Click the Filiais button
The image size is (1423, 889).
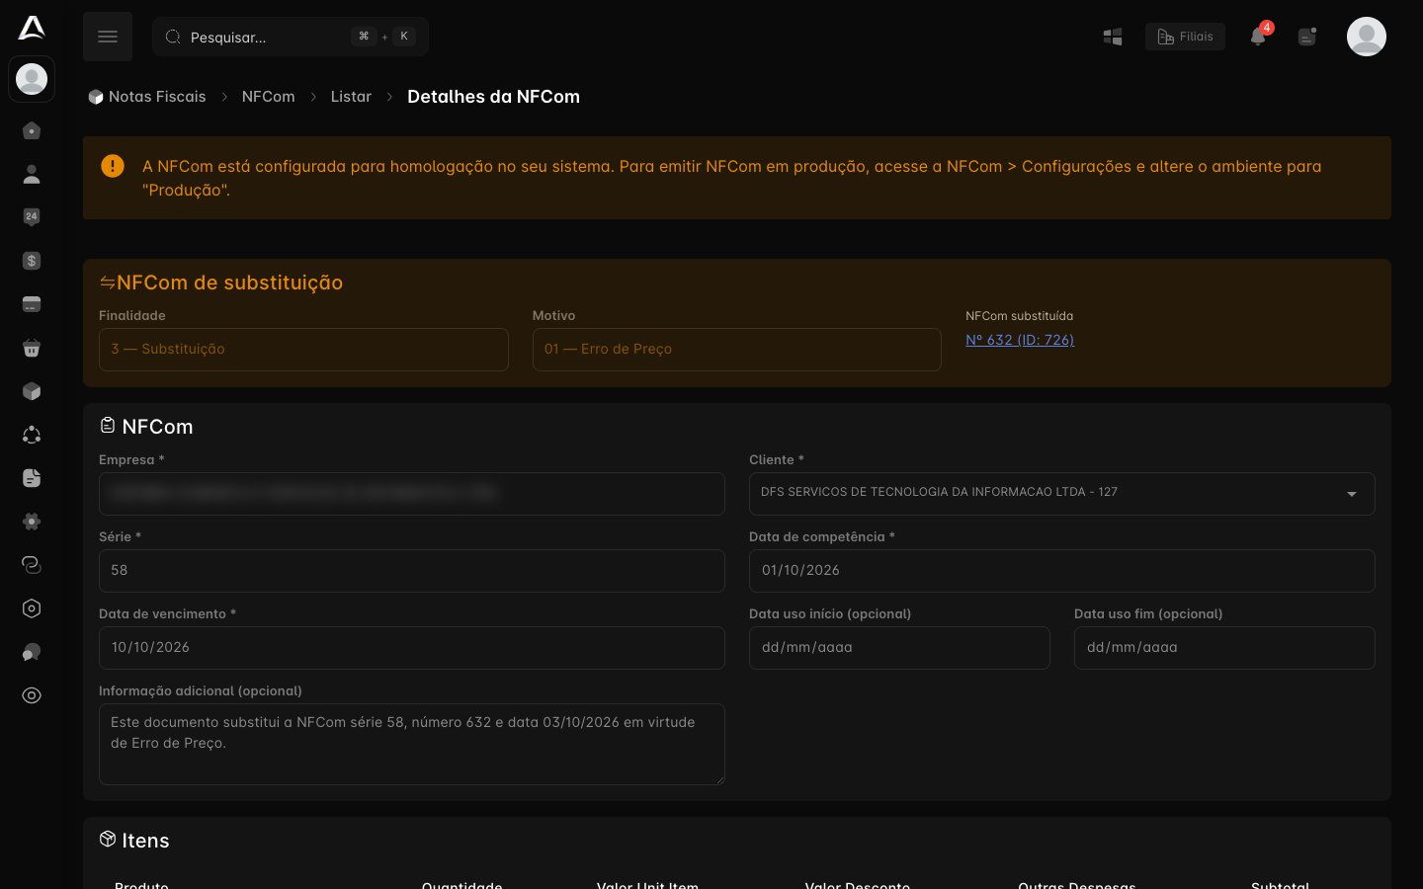tap(1185, 37)
